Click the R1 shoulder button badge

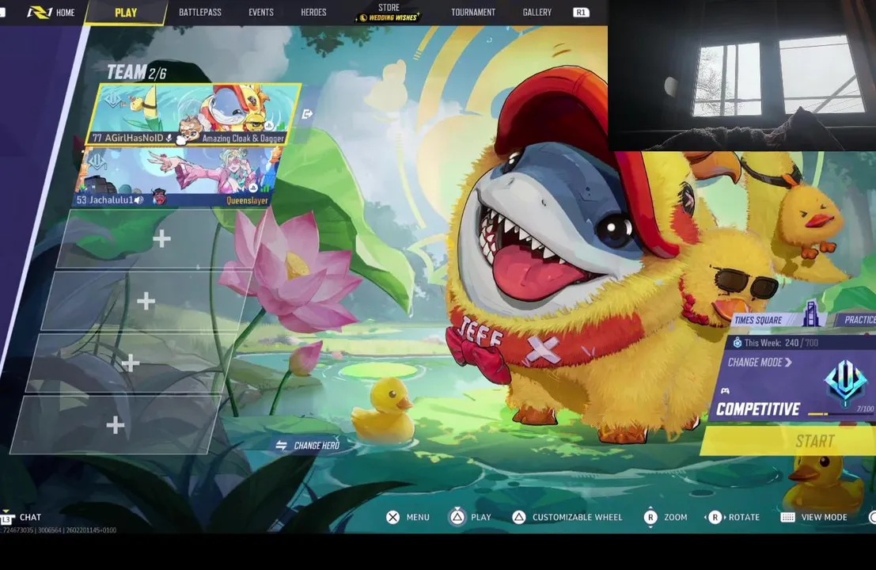pos(581,13)
